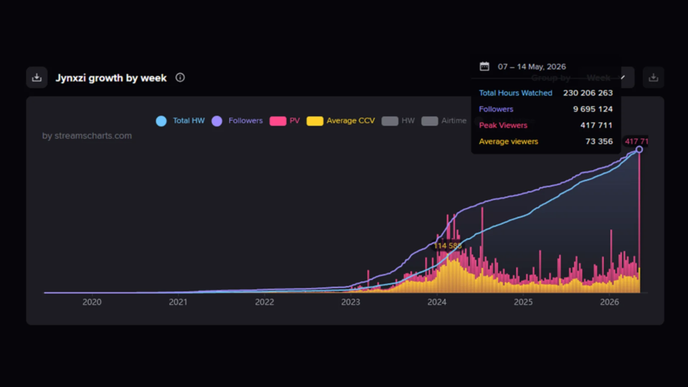The width and height of the screenshot is (688, 387).
Task: Click the '73 356' average viewers value
Action: pos(599,141)
